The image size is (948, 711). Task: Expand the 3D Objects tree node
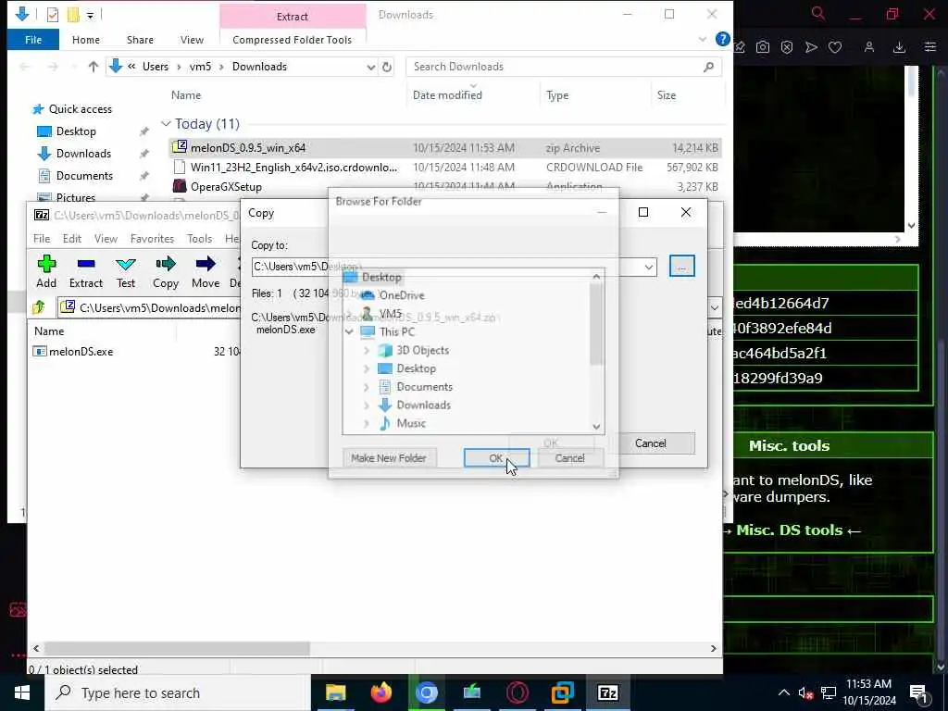pyautogui.click(x=367, y=350)
